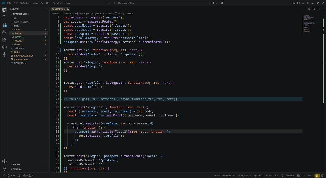This screenshot has width=326, height=178.
Task: Open the remote window icon in status bar
Action: tap(3, 176)
